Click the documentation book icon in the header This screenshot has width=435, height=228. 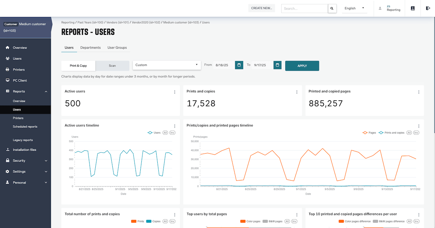point(413,8)
